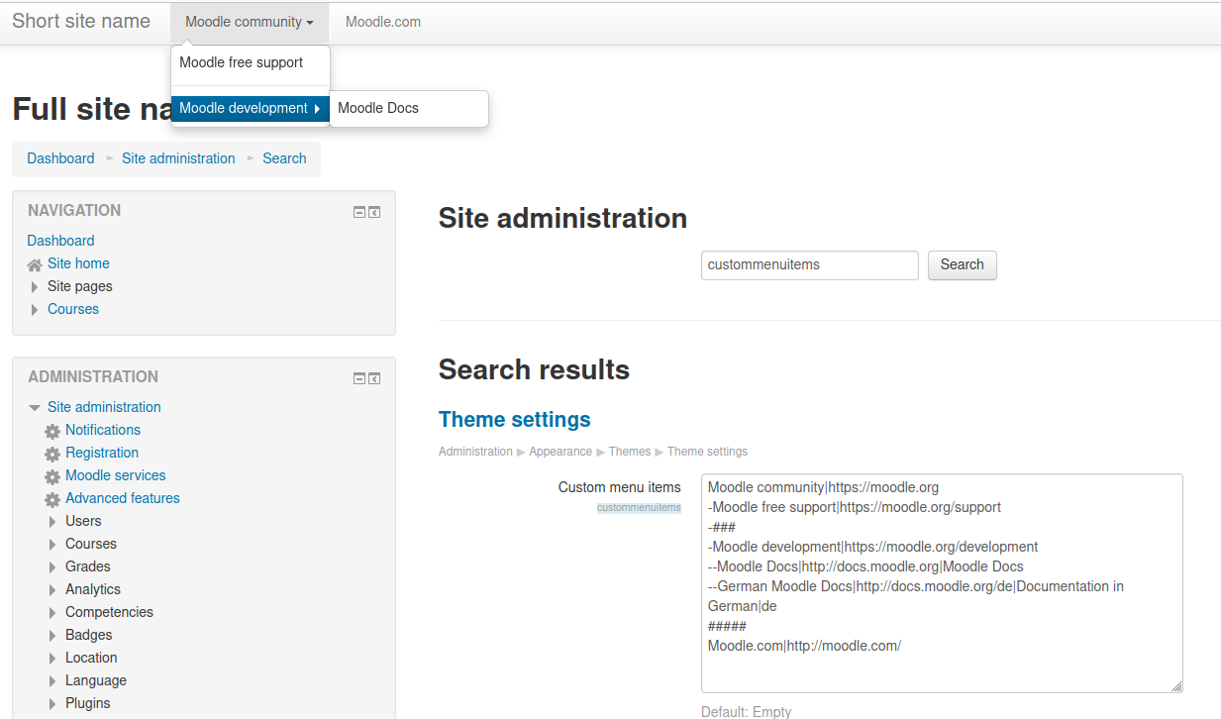Click Site pages in Navigation tree
1221x719 pixels.
80,286
